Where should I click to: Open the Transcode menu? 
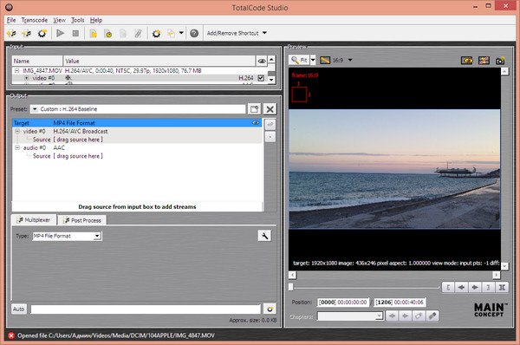(x=35, y=20)
